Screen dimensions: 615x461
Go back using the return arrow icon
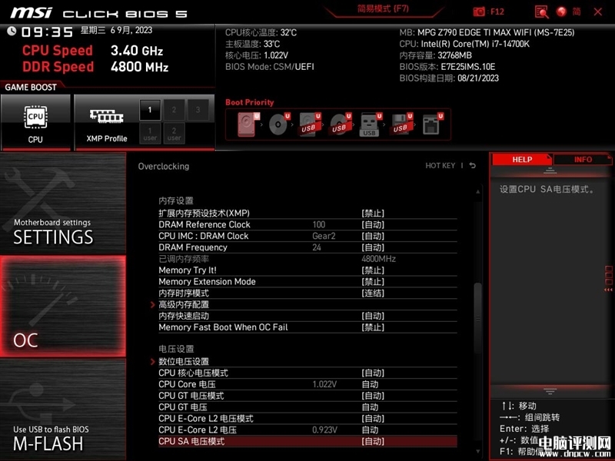tap(473, 165)
